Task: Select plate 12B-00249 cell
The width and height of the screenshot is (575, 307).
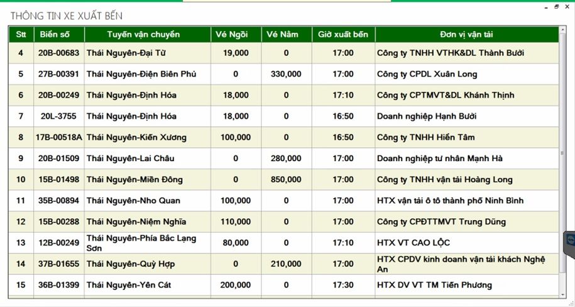Action: (x=58, y=243)
